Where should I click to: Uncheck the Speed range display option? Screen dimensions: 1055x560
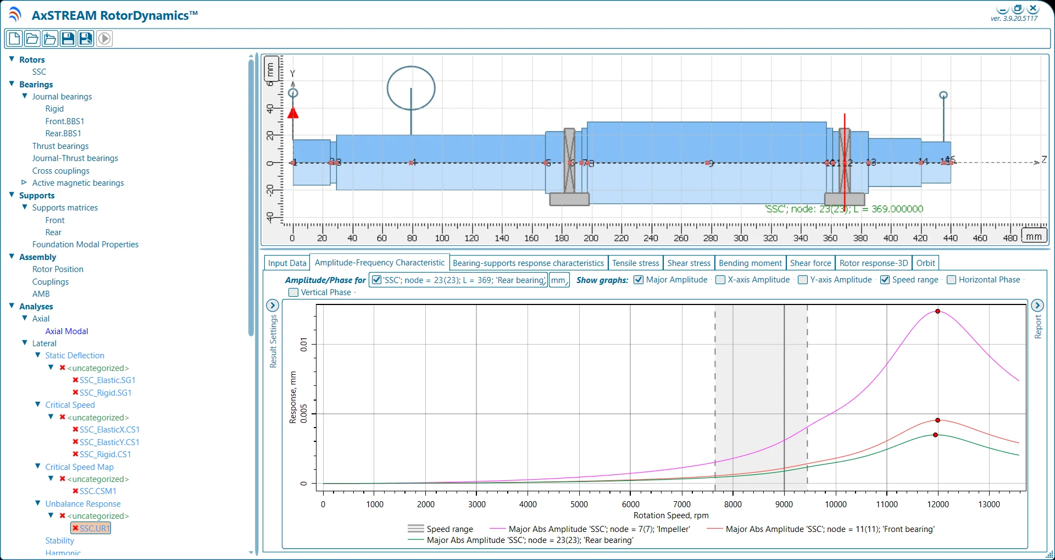885,280
